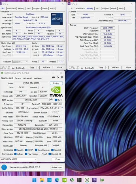Image resolution: width=136 pixels, height=184 pixels.
Task: Open Bench tab in left CPU-Z window
Action: point(45,8)
